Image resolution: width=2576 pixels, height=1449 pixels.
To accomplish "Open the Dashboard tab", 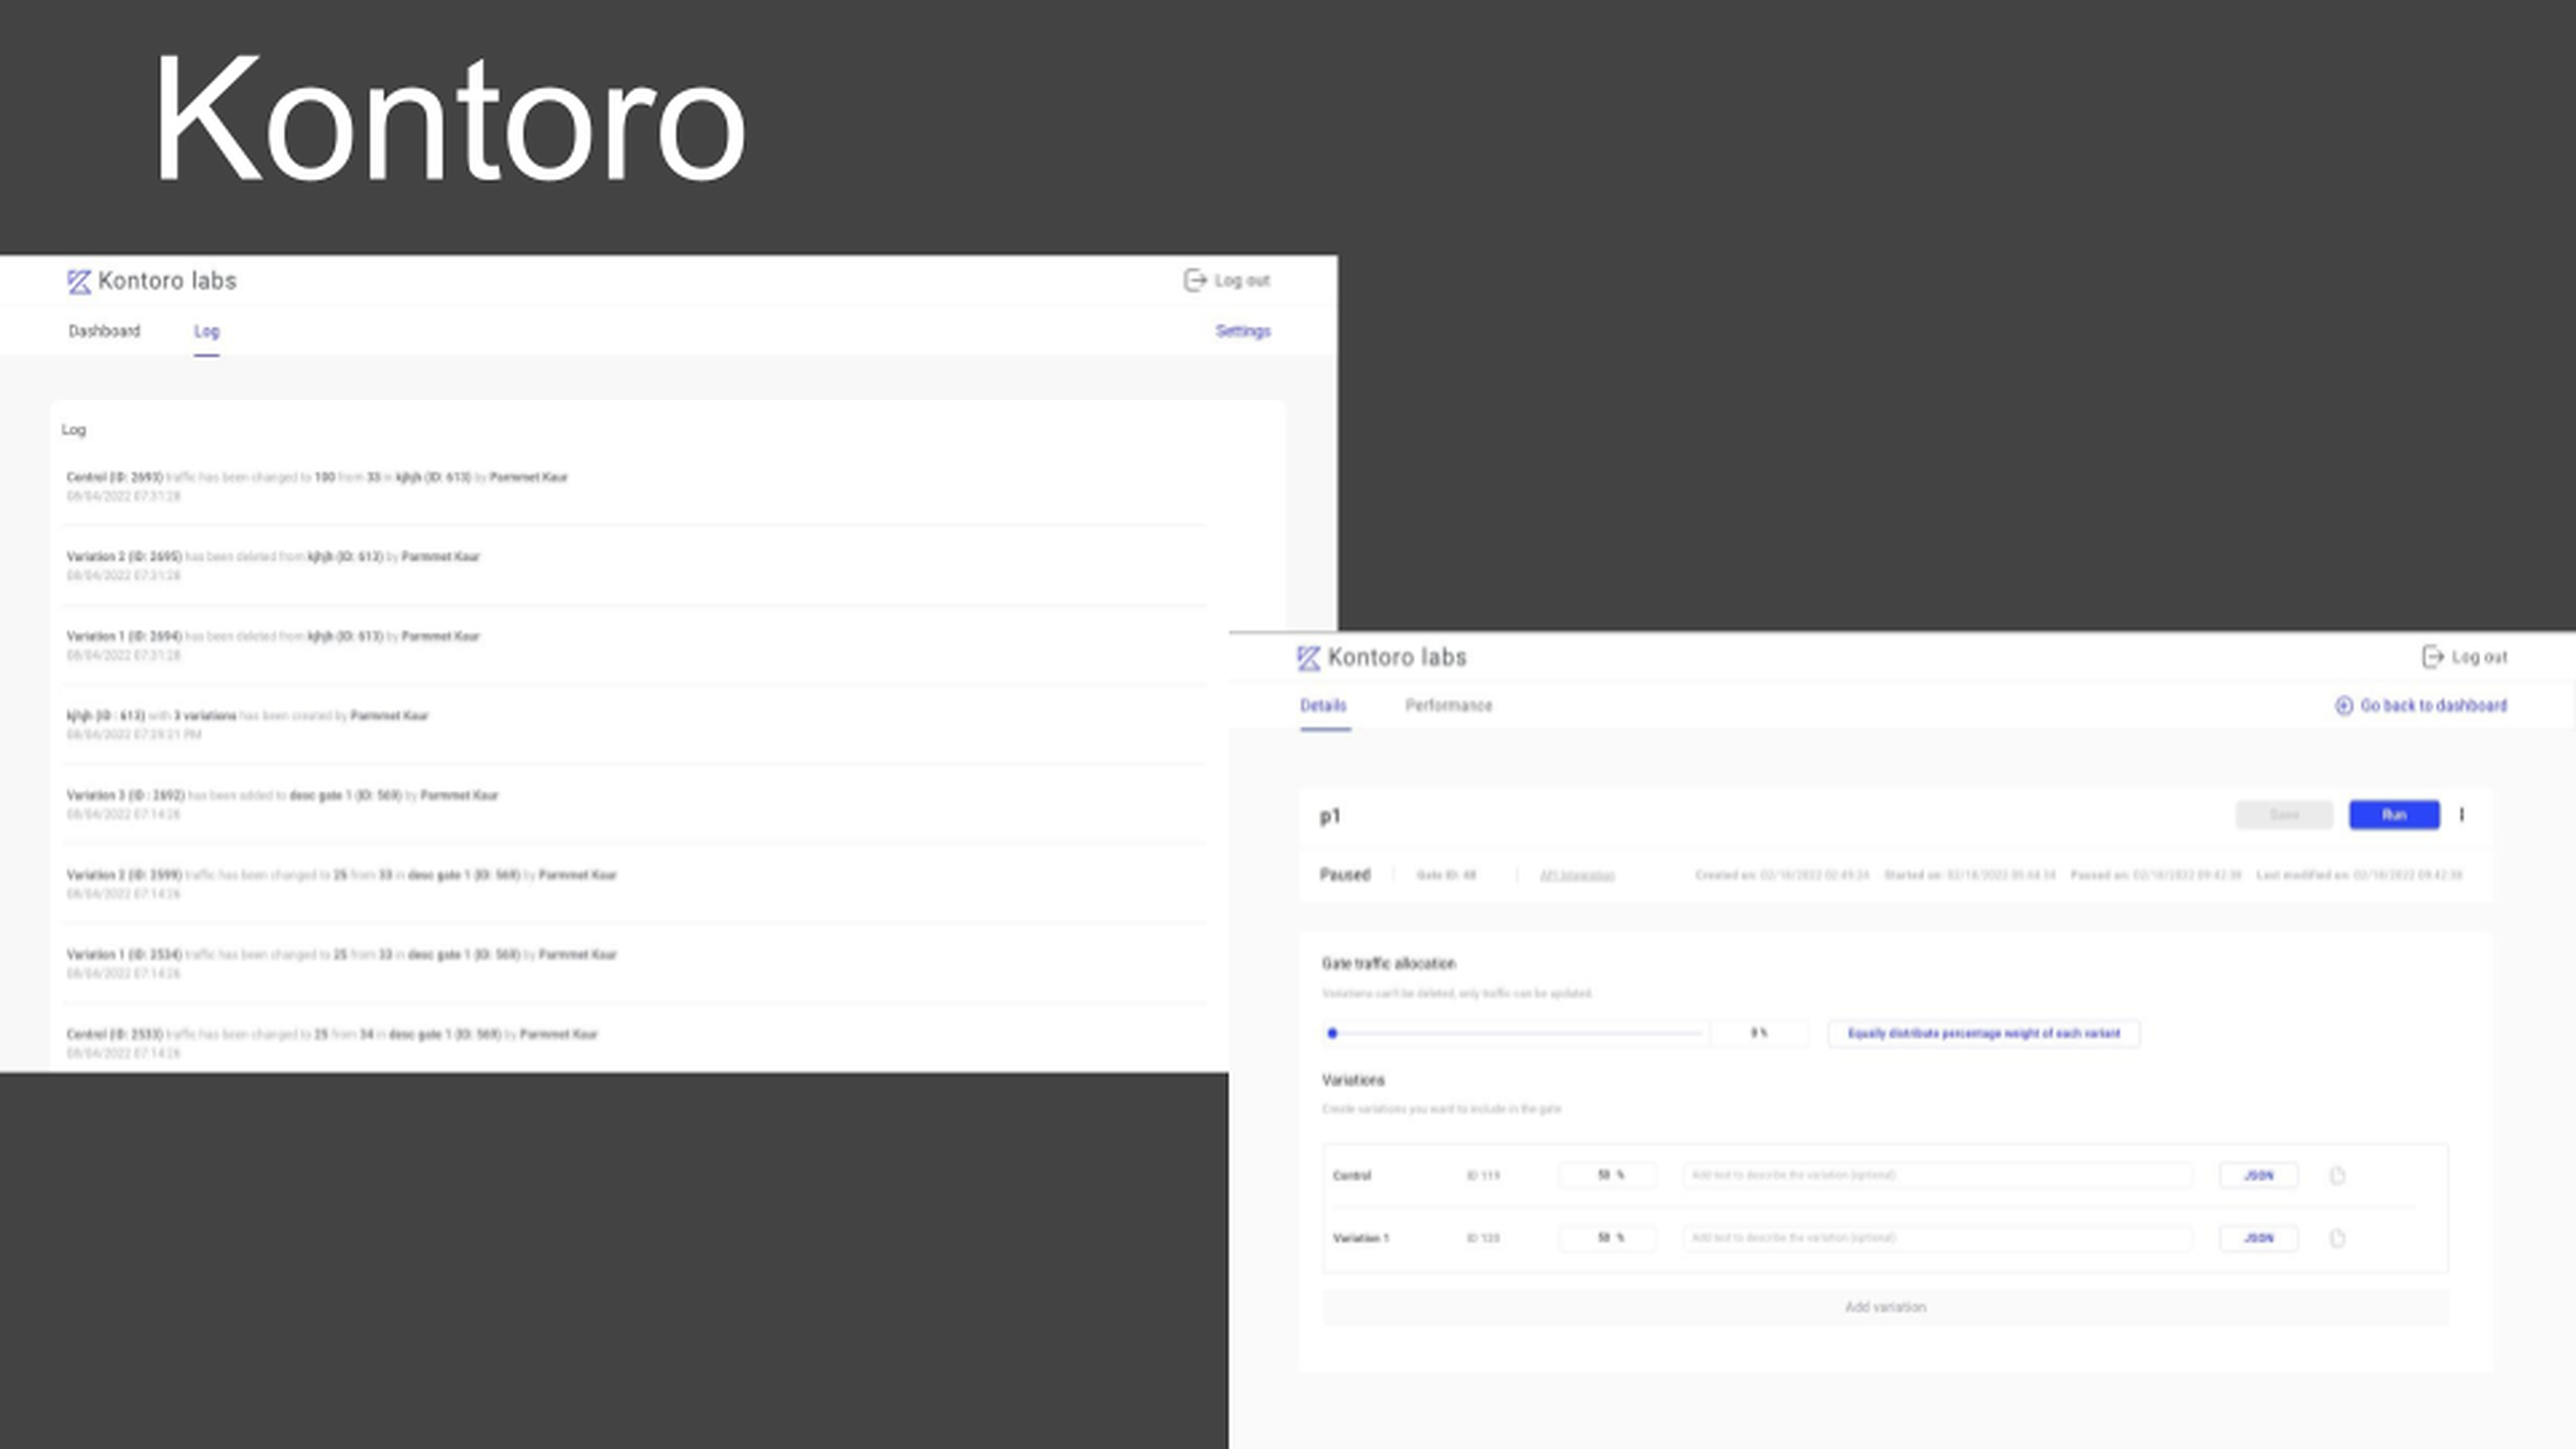I will point(104,331).
